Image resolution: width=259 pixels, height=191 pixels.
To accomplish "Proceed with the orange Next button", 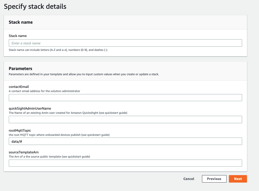I will click(238, 179).
